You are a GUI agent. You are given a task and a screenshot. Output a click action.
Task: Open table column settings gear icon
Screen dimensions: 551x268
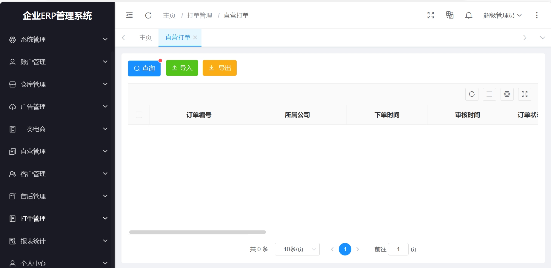507,94
